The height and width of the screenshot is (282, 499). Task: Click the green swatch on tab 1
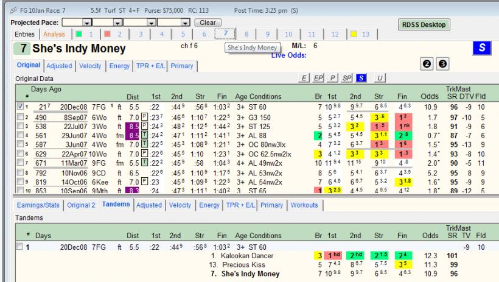79,33
